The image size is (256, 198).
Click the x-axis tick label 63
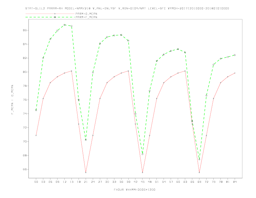click(x=185, y=182)
